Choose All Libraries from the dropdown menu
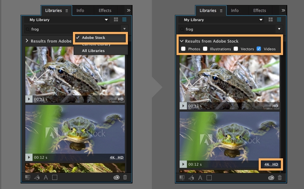 93,51
